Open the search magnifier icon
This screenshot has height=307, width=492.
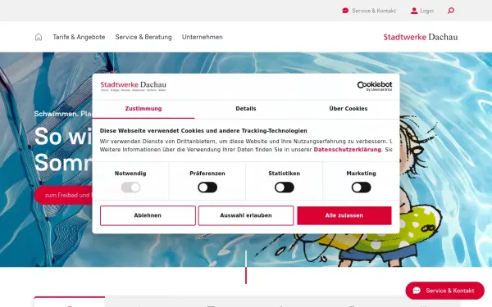[451, 11]
